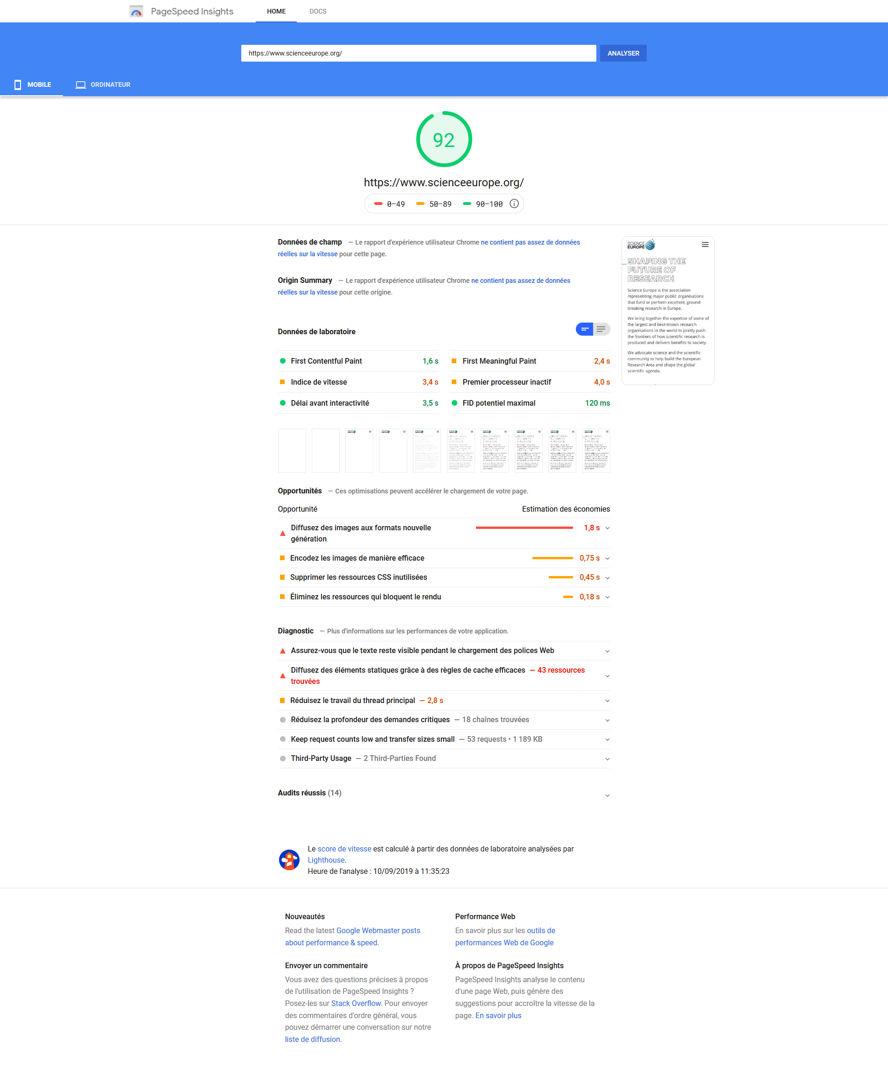Expand Encodez les images de manière efficace
This screenshot has width=888, height=1090.
pyautogui.click(x=607, y=558)
